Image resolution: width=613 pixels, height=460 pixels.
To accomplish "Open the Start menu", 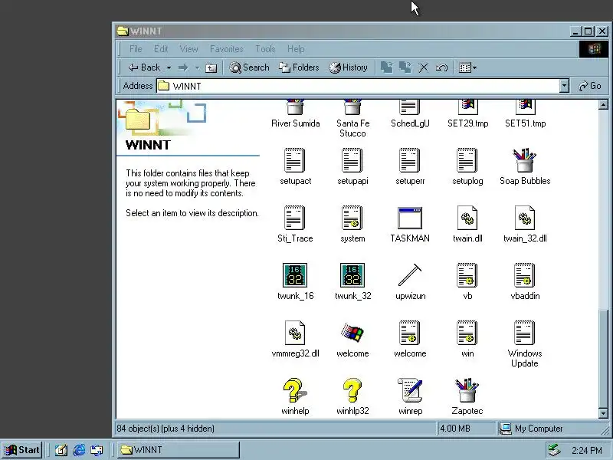I will coord(22,450).
